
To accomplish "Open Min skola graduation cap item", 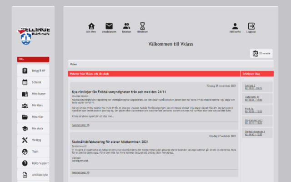I will point(33,128).
